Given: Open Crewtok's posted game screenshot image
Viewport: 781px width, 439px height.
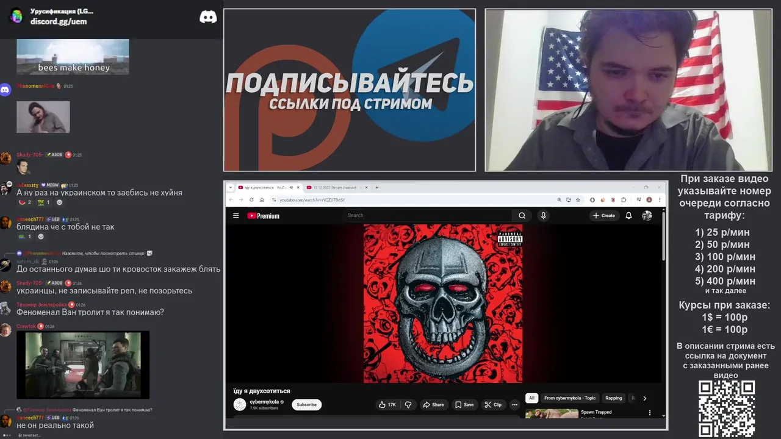Looking at the screenshot, I should (x=83, y=365).
